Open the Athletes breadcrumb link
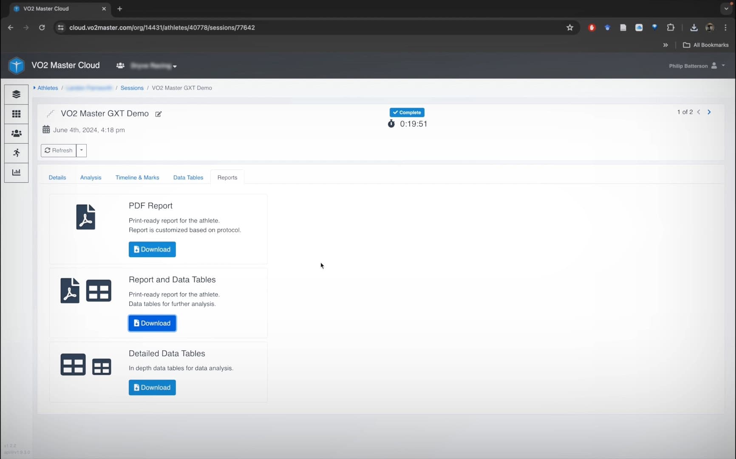This screenshot has width=736, height=459. tap(48, 88)
